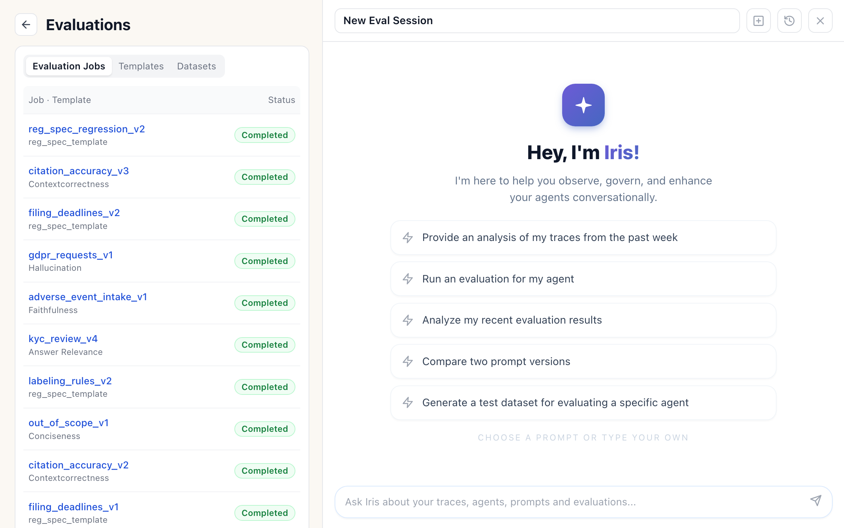Choose prompt Compare two prompt versions
Image resolution: width=844 pixels, height=528 pixels.
coord(583,361)
